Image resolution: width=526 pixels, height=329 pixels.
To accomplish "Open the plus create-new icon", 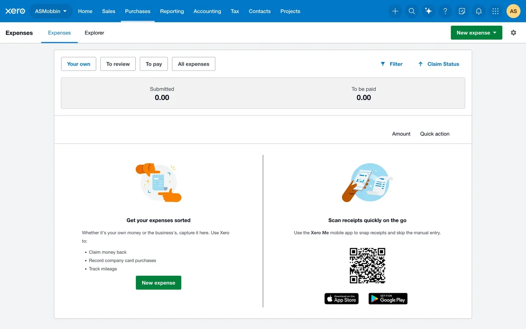I will pyautogui.click(x=395, y=11).
